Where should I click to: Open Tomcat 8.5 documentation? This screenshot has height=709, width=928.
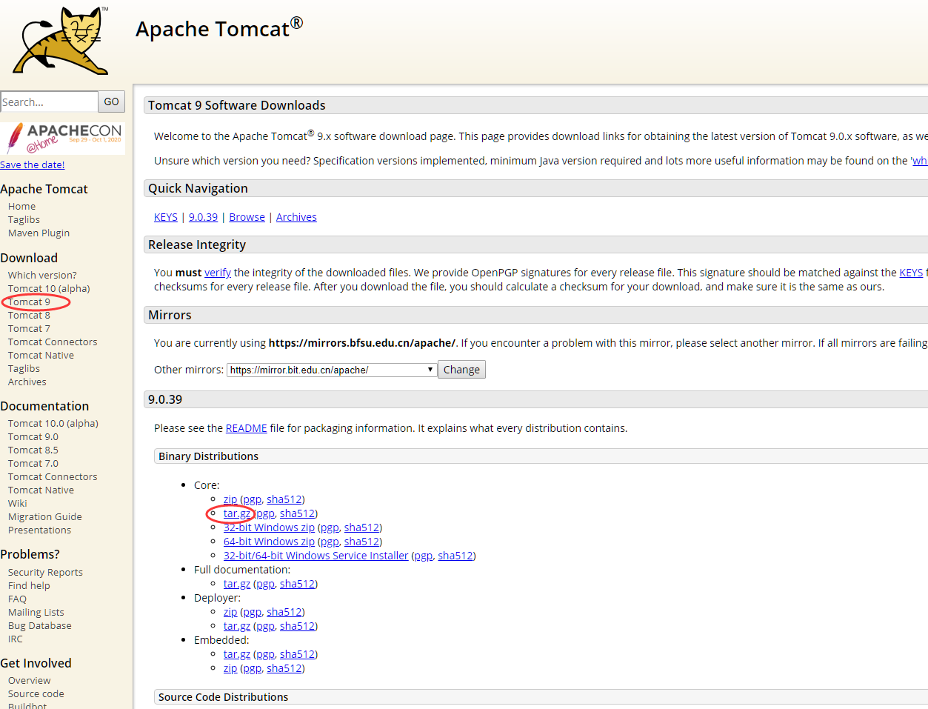33,450
